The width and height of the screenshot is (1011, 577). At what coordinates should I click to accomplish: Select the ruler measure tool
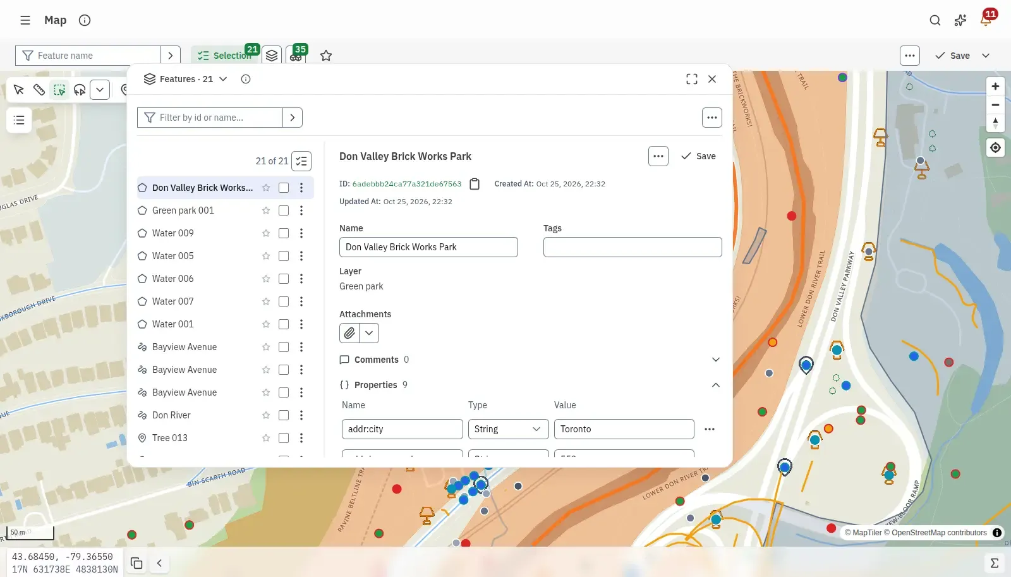[39, 90]
